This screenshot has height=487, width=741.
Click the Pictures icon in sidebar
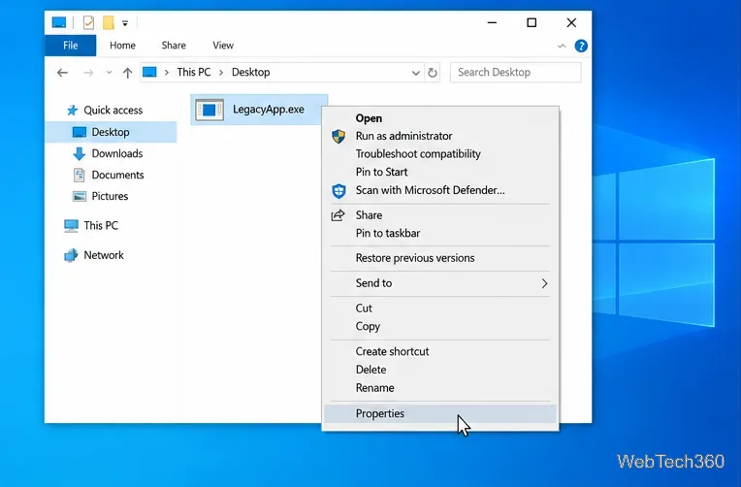[79, 196]
